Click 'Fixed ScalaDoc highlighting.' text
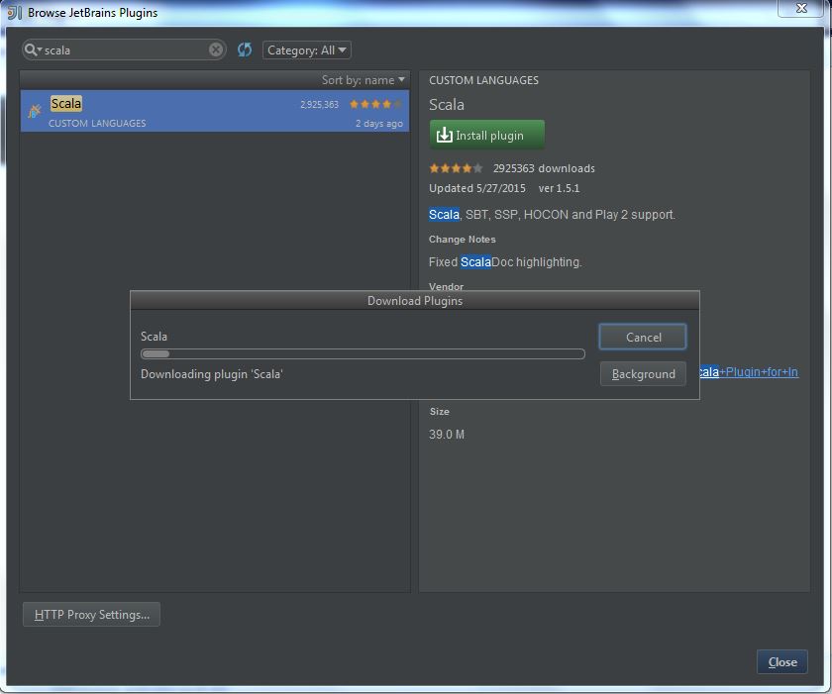Image resolution: width=832 pixels, height=694 pixels. point(505,262)
